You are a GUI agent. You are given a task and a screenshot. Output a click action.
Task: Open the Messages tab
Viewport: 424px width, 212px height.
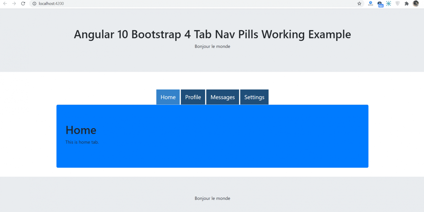pos(223,97)
